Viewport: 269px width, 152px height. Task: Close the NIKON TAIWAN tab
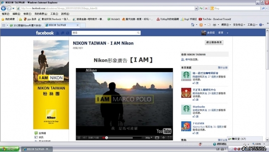click(x=77, y=25)
